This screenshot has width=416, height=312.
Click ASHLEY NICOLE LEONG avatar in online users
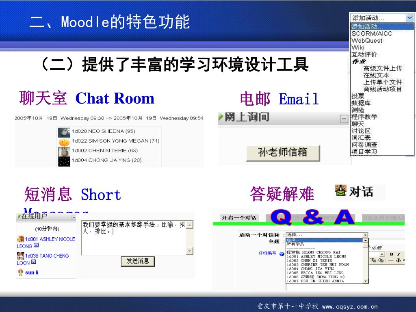[20, 239]
